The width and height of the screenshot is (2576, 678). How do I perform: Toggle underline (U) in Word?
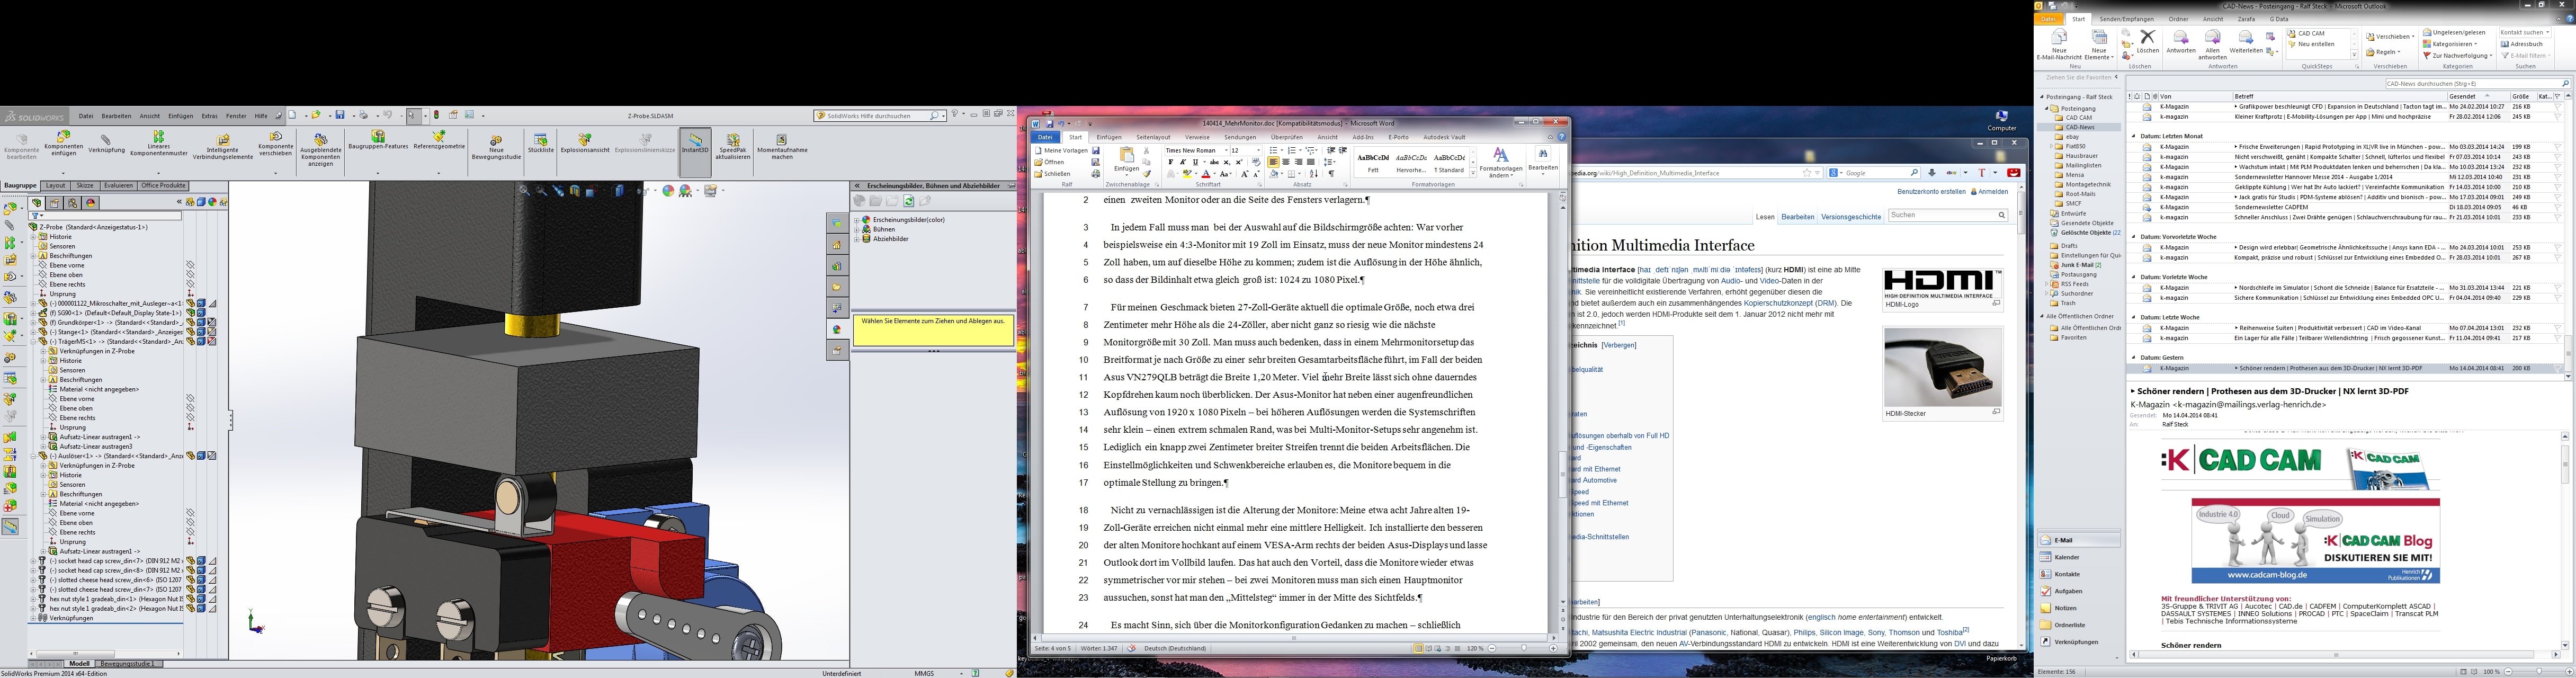click(1196, 162)
